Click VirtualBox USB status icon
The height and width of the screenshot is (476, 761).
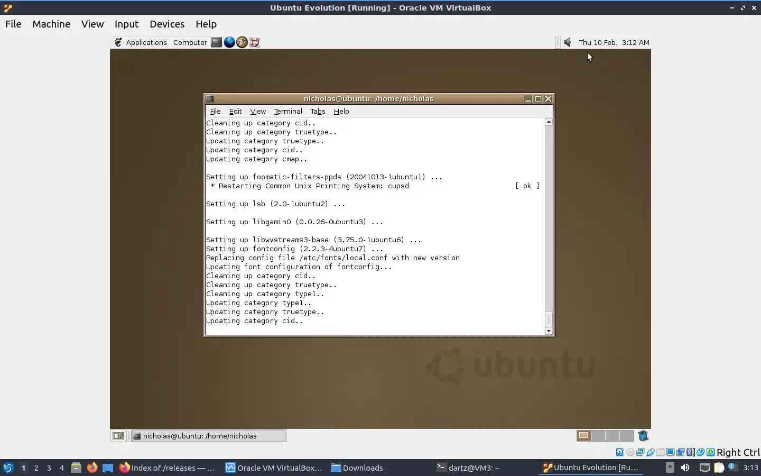point(651,452)
